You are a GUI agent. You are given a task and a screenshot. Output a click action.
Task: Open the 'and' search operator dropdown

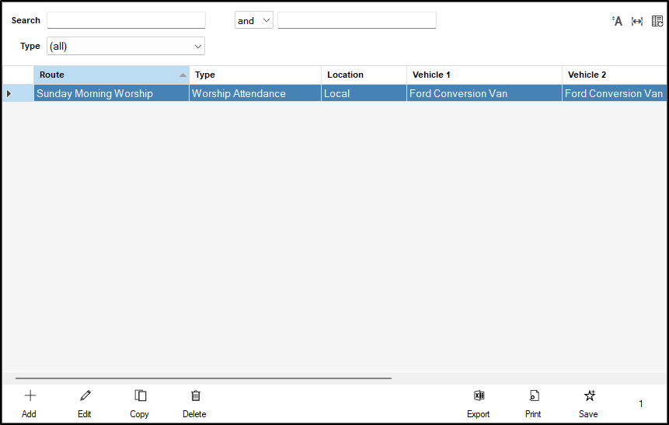point(254,21)
